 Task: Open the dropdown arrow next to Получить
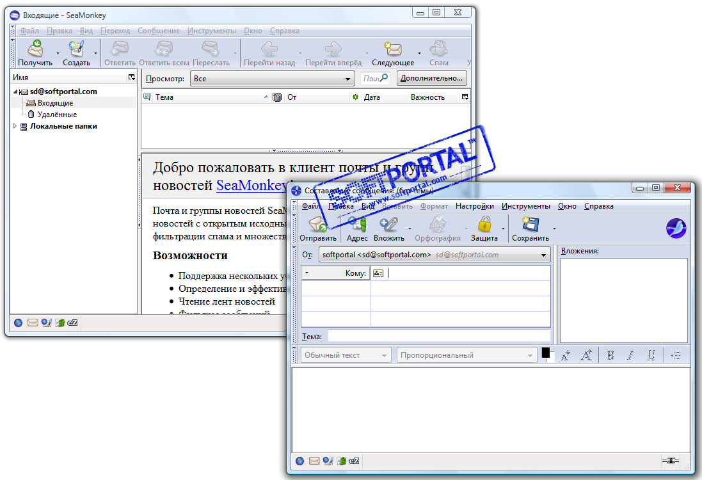[x=58, y=53]
